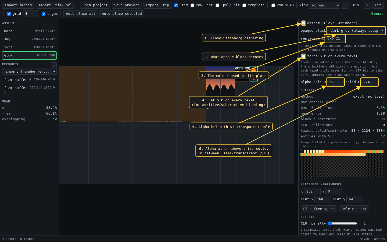Click Import images button
387x242 pixels.
coord(18,5)
